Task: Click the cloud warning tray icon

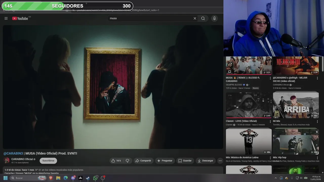Action: (287, 178)
